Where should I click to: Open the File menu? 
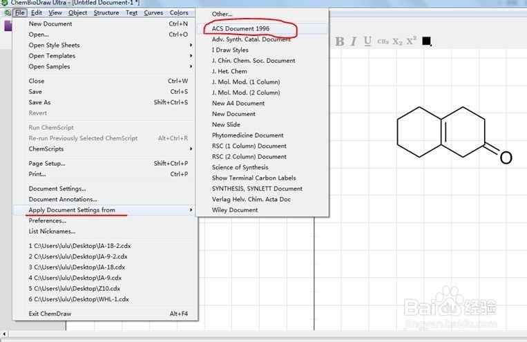[20, 12]
